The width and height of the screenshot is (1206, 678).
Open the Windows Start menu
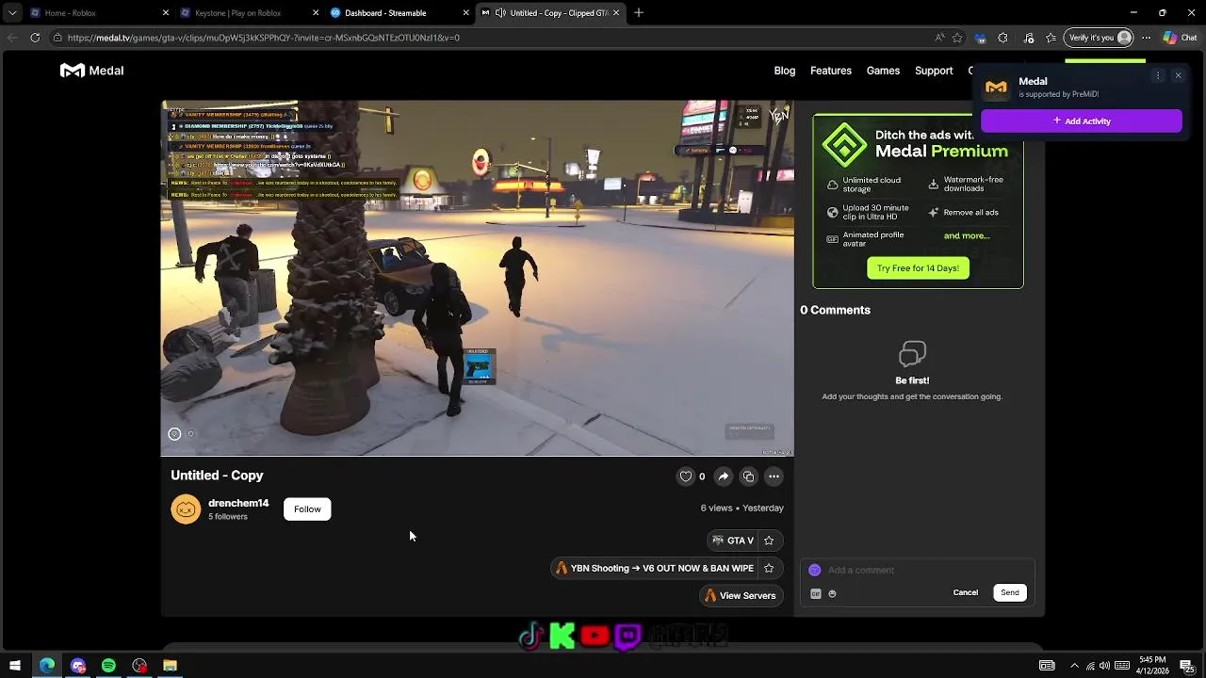(15, 666)
